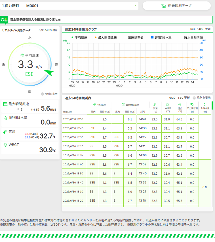Viewport: 215px width, 242px height.
Task: Click the wind icon above 平均風速 in the gauge
Action: coord(22,55)
